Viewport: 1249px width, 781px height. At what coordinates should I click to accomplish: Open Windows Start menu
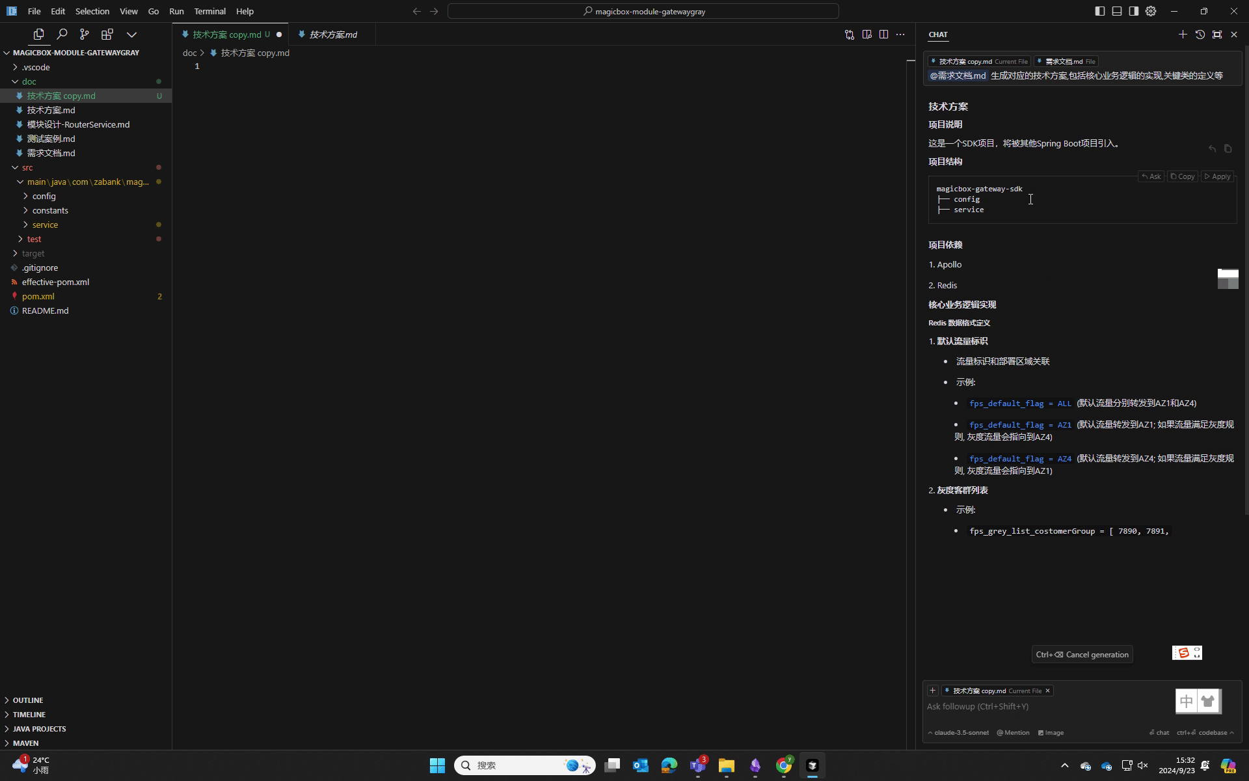(x=437, y=765)
